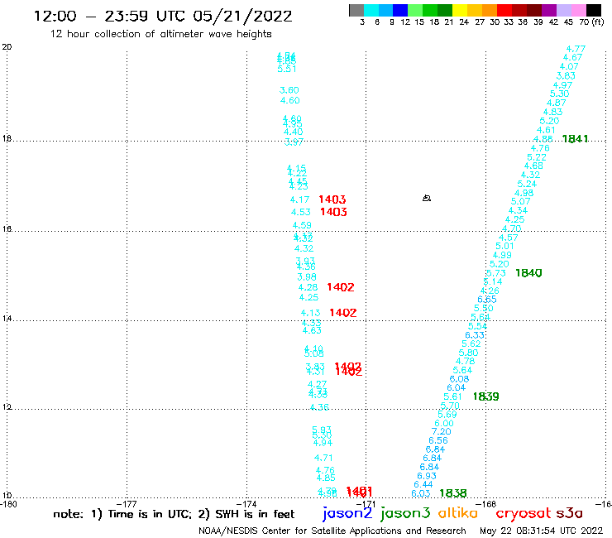This screenshot has width=612, height=538.
Task: Click the 1403 time label beside 4.17
Action: pos(332,199)
